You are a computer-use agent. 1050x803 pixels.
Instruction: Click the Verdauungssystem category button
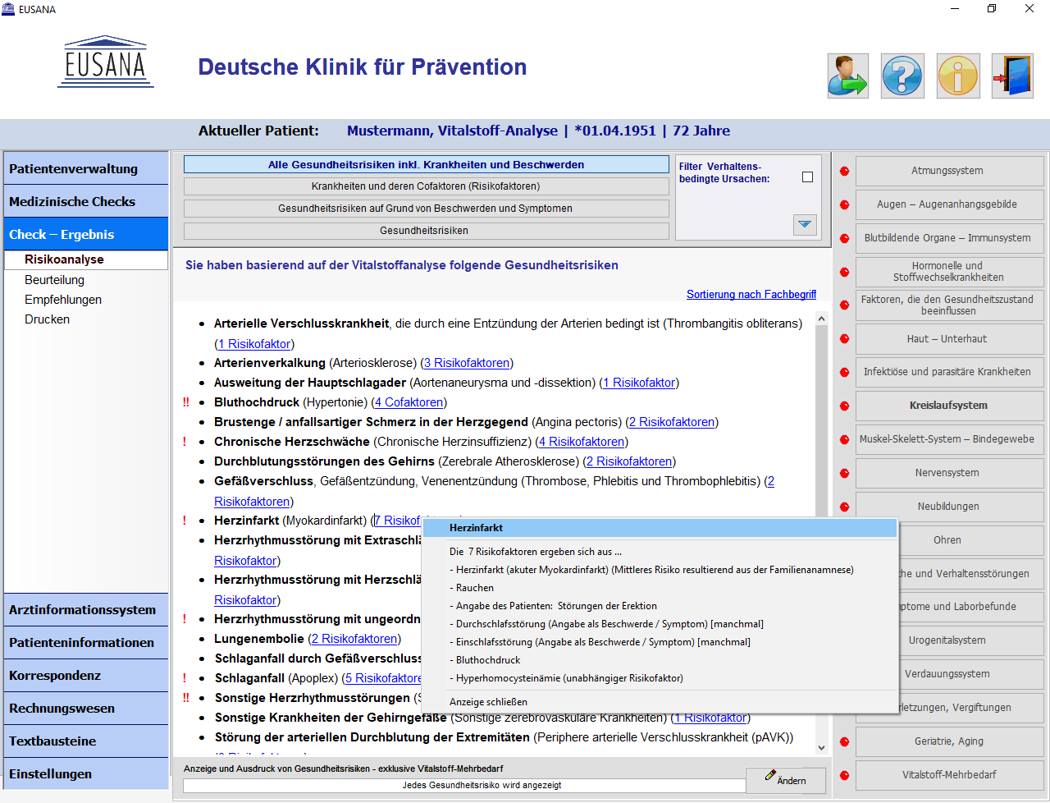949,674
